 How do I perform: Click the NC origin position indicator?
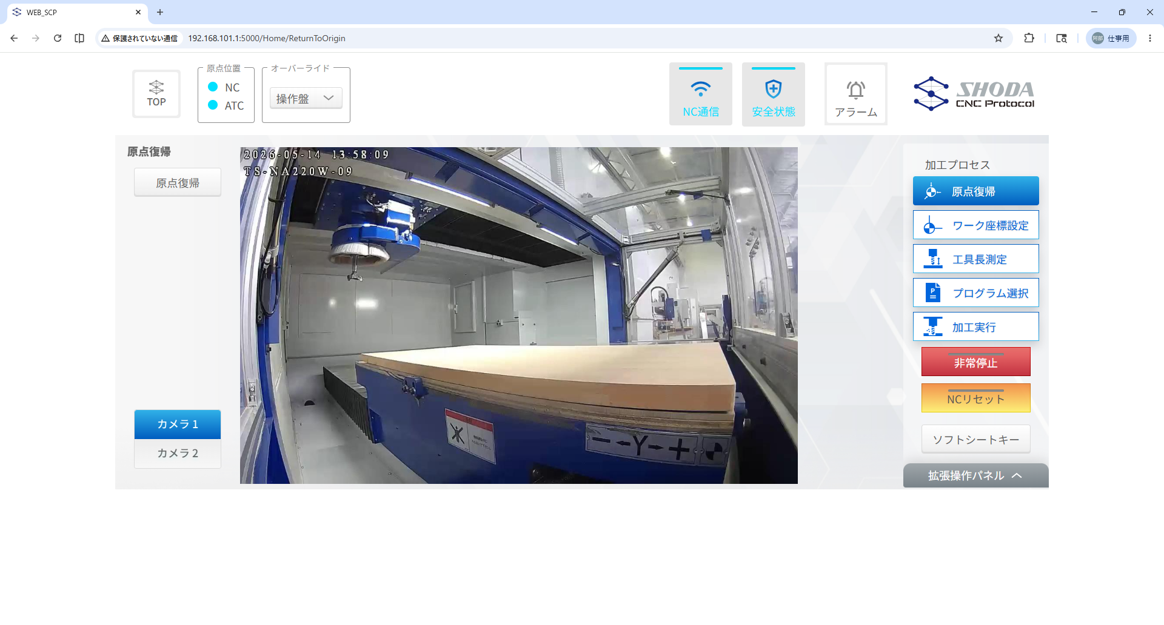[213, 87]
